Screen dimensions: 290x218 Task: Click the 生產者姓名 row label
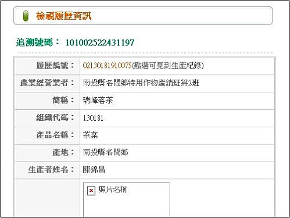pyautogui.click(x=51, y=170)
